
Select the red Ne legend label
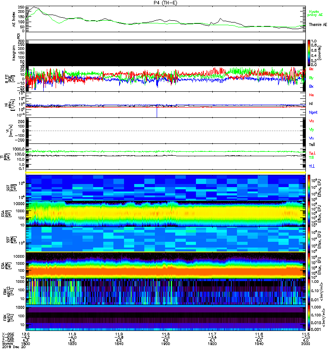click(x=311, y=95)
